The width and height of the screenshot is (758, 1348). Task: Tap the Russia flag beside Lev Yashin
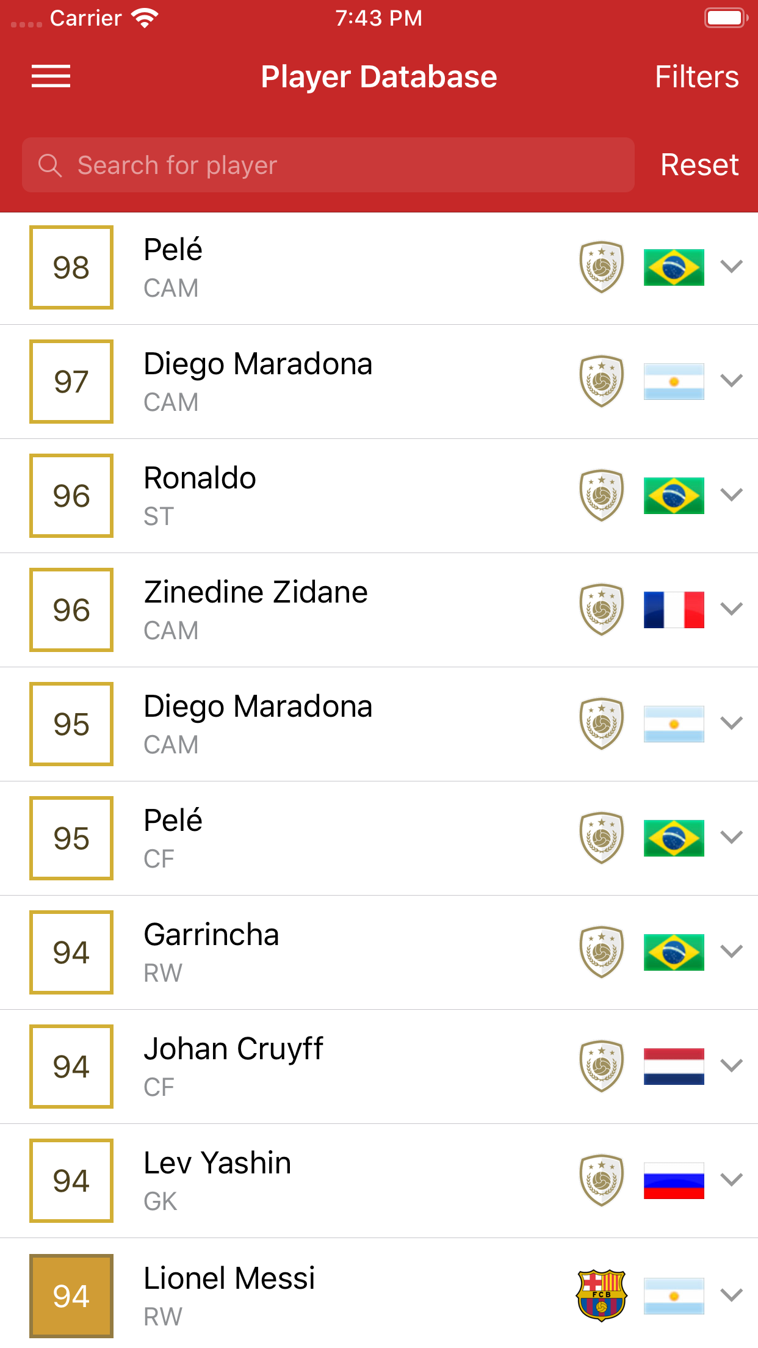[x=674, y=1180]
